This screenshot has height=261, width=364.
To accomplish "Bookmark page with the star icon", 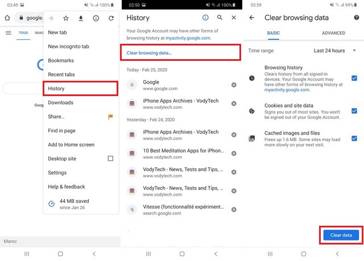I will pyautogui.click(x=66, y=18).
